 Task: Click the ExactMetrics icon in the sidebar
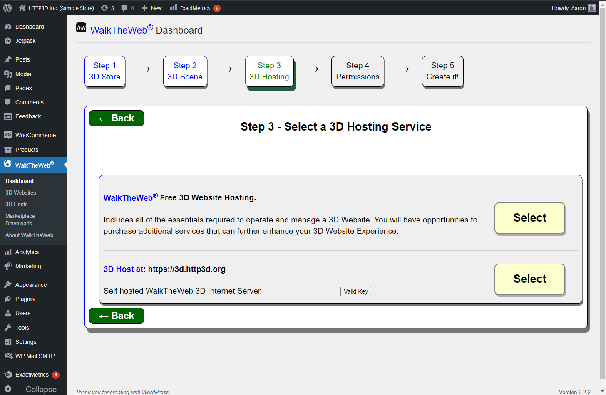8,375
